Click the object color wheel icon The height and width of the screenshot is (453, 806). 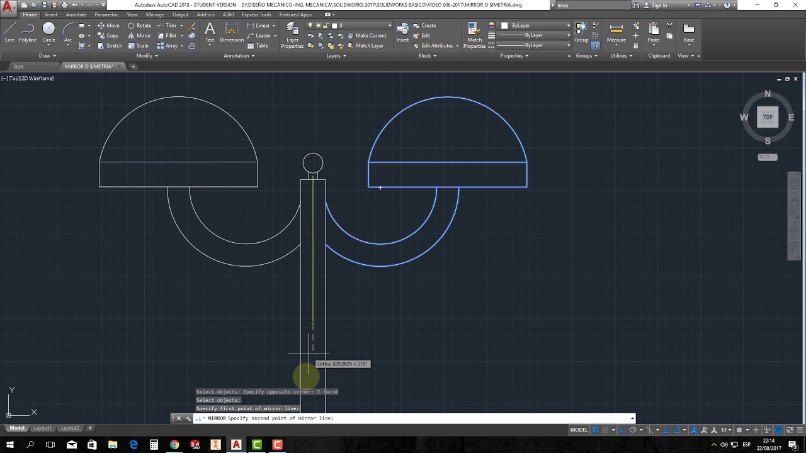coord(492,26)
